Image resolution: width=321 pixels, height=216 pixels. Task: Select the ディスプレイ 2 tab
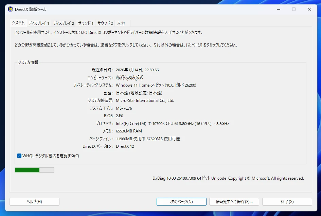pos(64,23)
